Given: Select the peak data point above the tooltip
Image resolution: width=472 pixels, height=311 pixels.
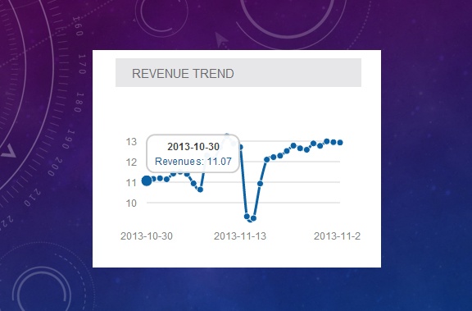Looking at the screenshot, I should click(x=227, y=136).
